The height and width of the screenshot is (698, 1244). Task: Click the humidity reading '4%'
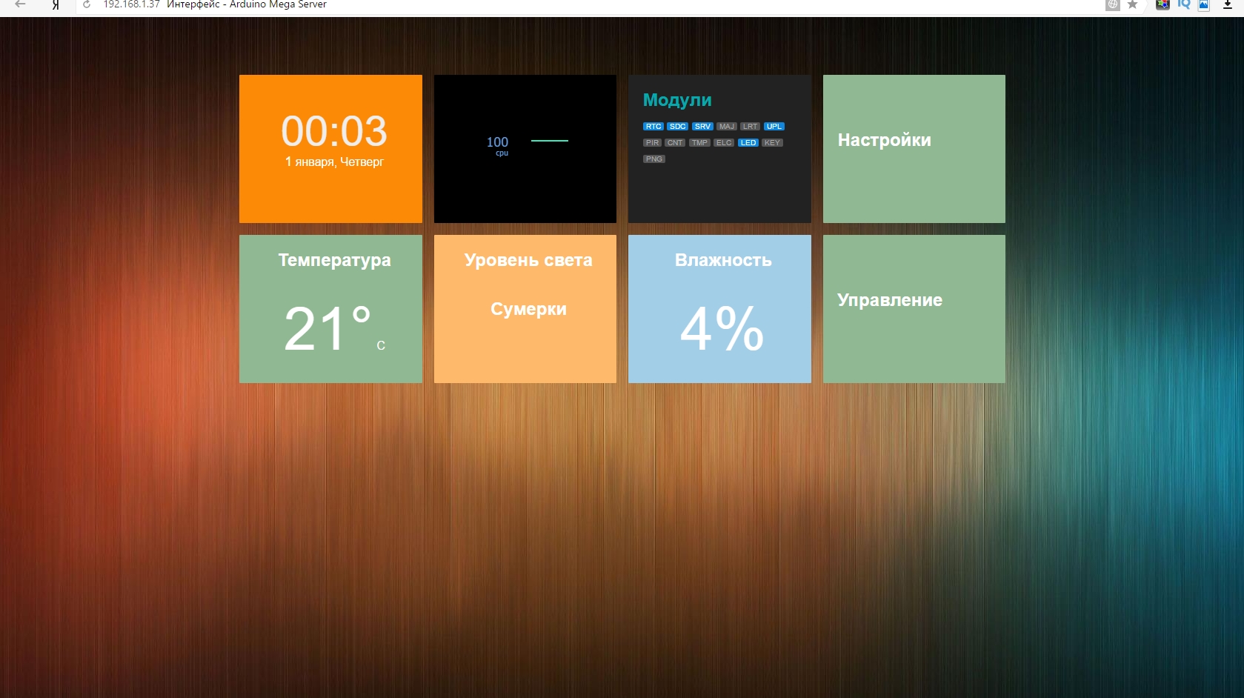(x=722, y=328)
